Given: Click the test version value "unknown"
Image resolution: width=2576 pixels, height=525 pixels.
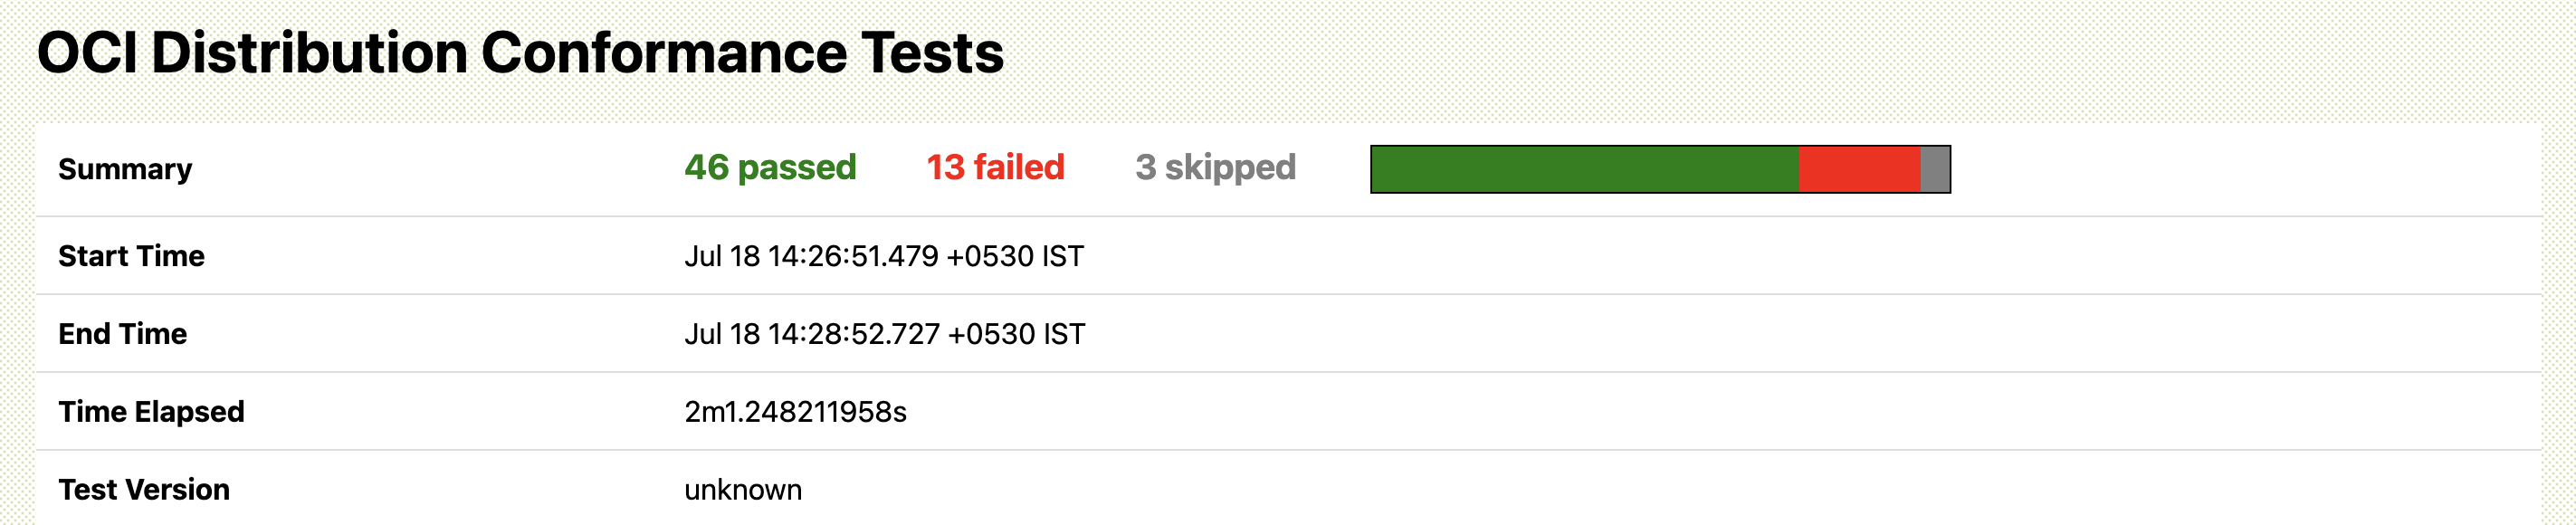Looking at the screenshot, I should coord(743,490).
